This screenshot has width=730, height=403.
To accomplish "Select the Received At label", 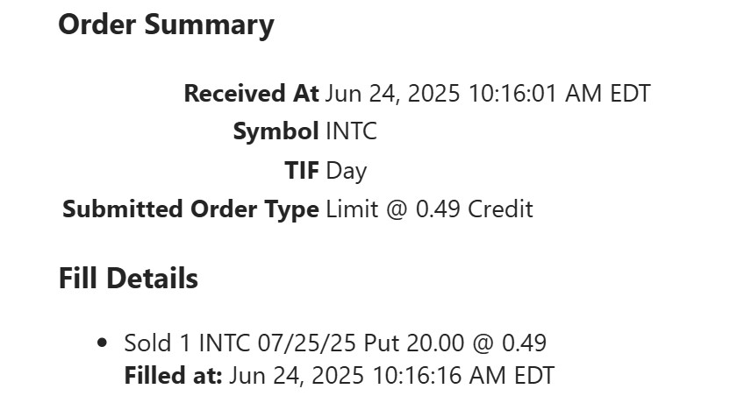I will pyautogui.click(x=251, y=94).
